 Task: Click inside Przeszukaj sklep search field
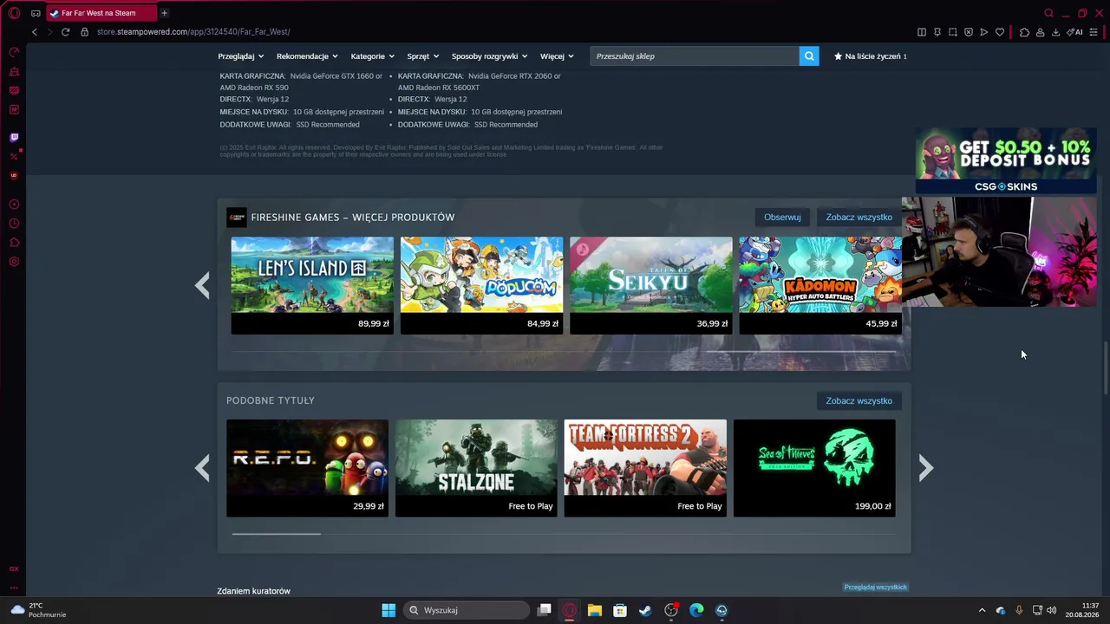pos(695,56)
